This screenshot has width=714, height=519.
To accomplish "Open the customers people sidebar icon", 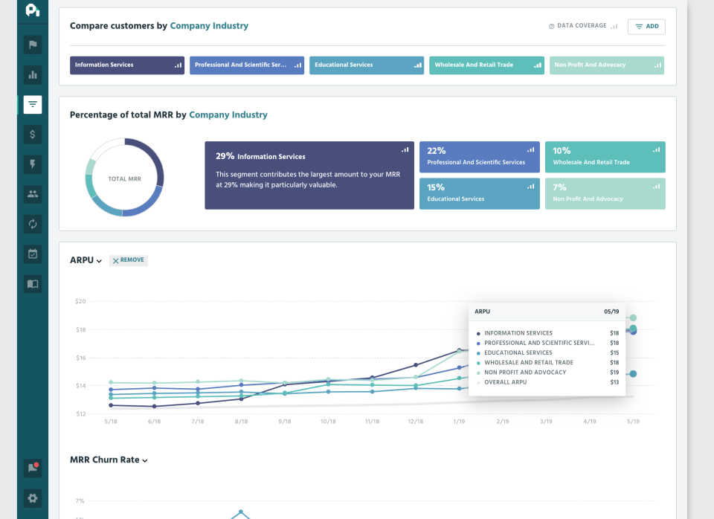I will pos(32,194).
